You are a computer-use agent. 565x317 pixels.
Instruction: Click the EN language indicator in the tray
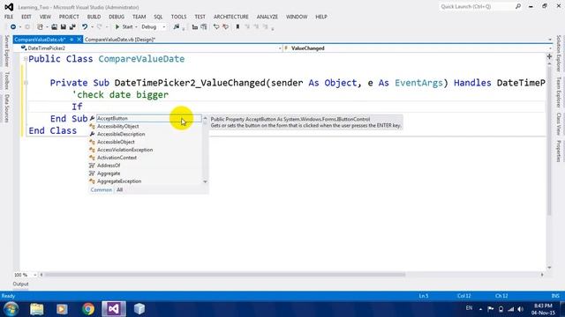pyautogui.click(x=469, y=308)
